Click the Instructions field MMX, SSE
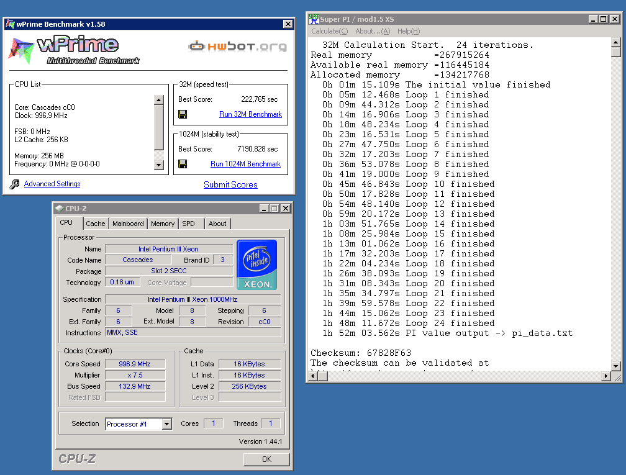 click(x=193, y=333)
